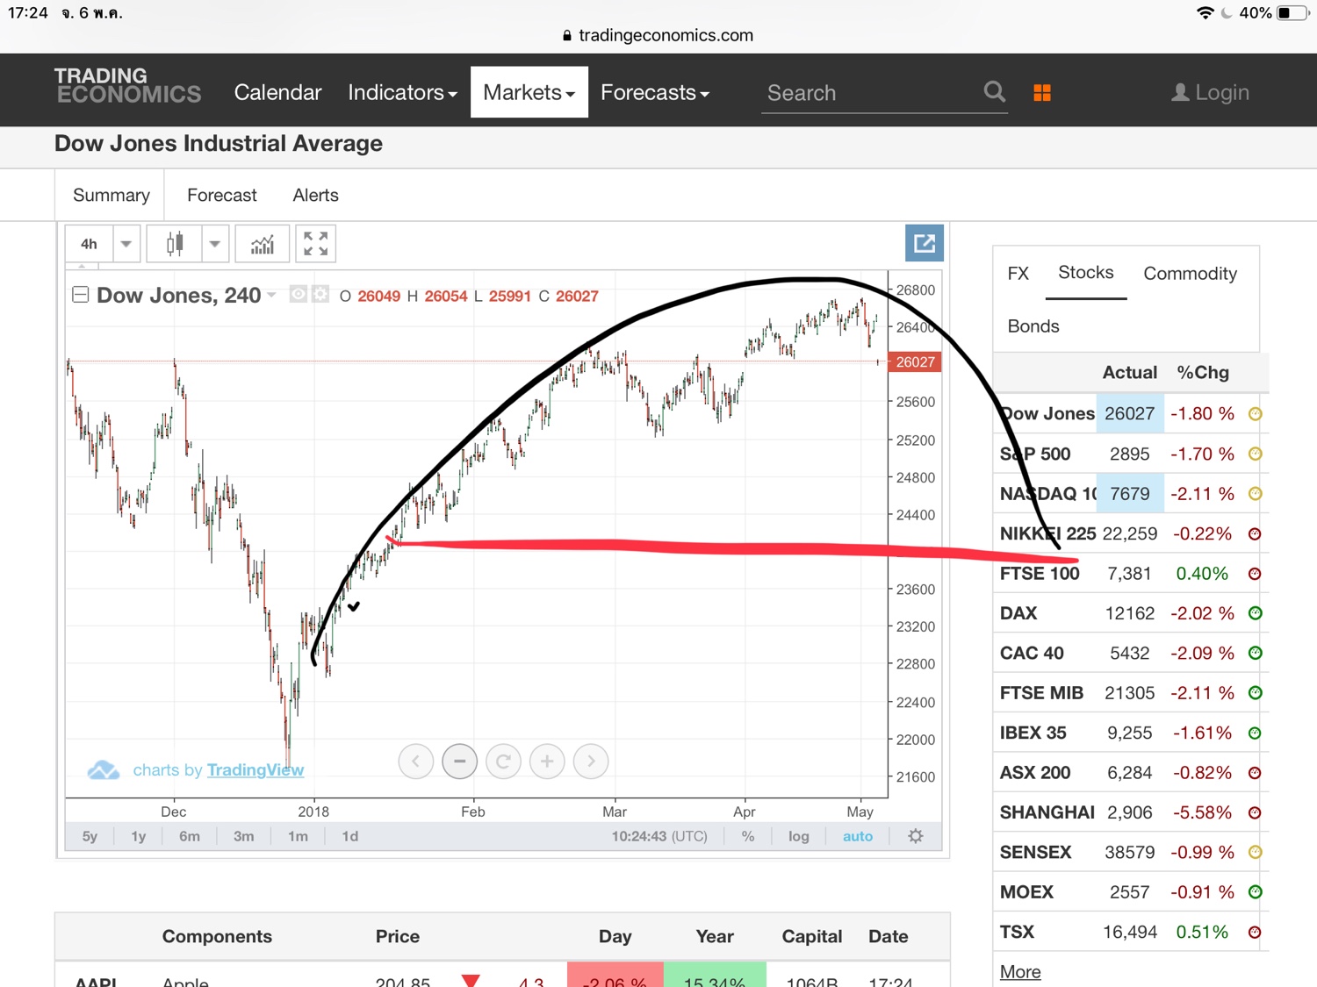
Task: Set chart range to 1d
Action: point(350,836)
